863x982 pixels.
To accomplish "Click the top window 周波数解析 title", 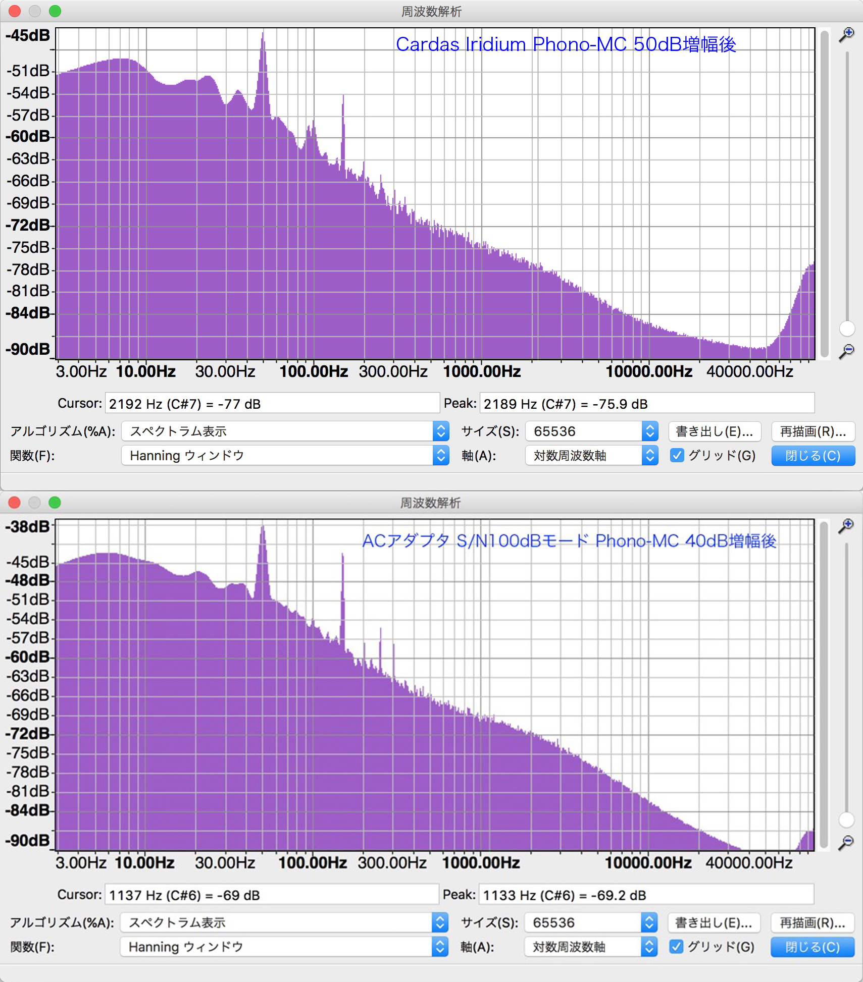I will (431, 11).
